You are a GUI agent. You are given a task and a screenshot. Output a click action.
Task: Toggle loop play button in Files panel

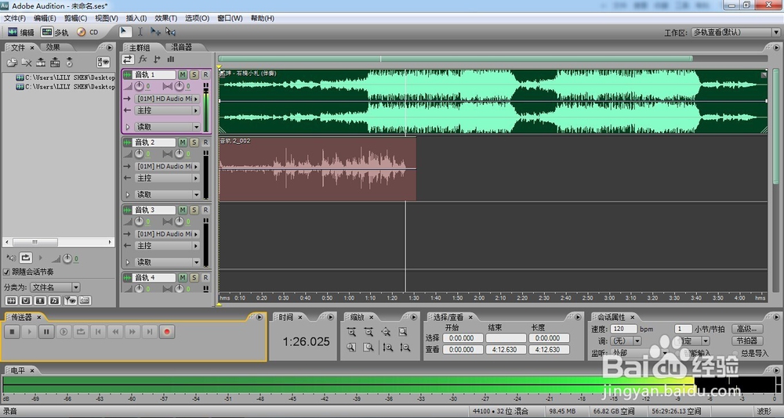[26, 258]
